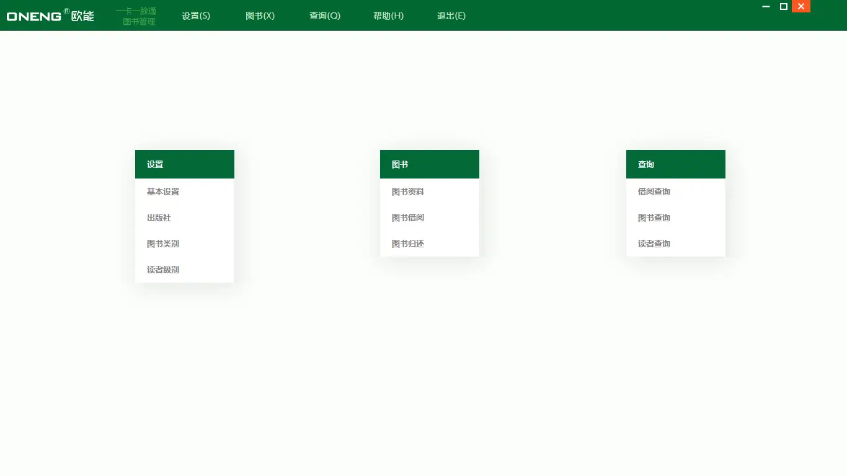Open 读者查询 to search readers
847x476 pixels.
[x=654, y=244]
